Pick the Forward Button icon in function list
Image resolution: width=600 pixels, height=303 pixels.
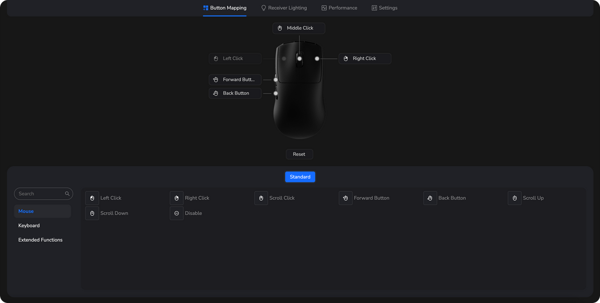click(345, 198)
